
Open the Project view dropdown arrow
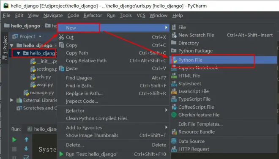40,36
